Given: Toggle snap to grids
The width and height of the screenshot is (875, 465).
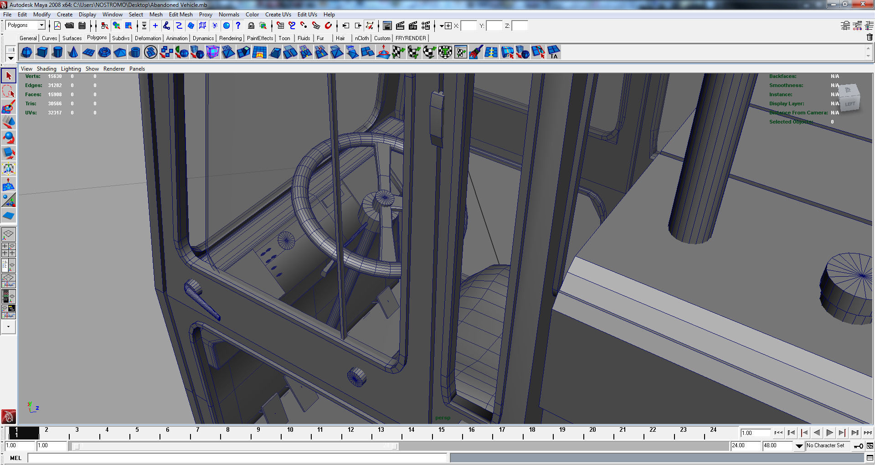Looking at the screenshot, I should point(280,26).
